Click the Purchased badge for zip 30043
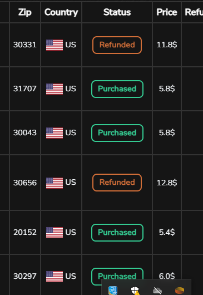Image resolution: width=203 pixels, height=295 pixels. tap(117, 133)
